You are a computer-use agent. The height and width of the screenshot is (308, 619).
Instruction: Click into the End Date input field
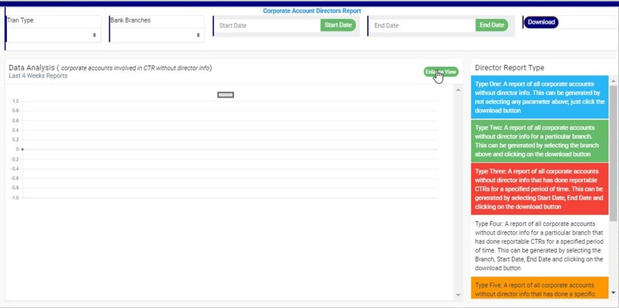coord(422,25)
